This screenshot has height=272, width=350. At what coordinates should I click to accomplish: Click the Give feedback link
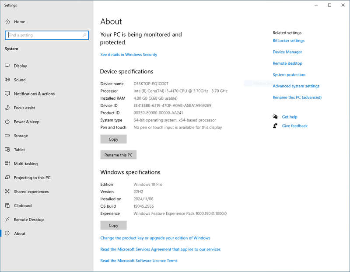tap(294, 126)
